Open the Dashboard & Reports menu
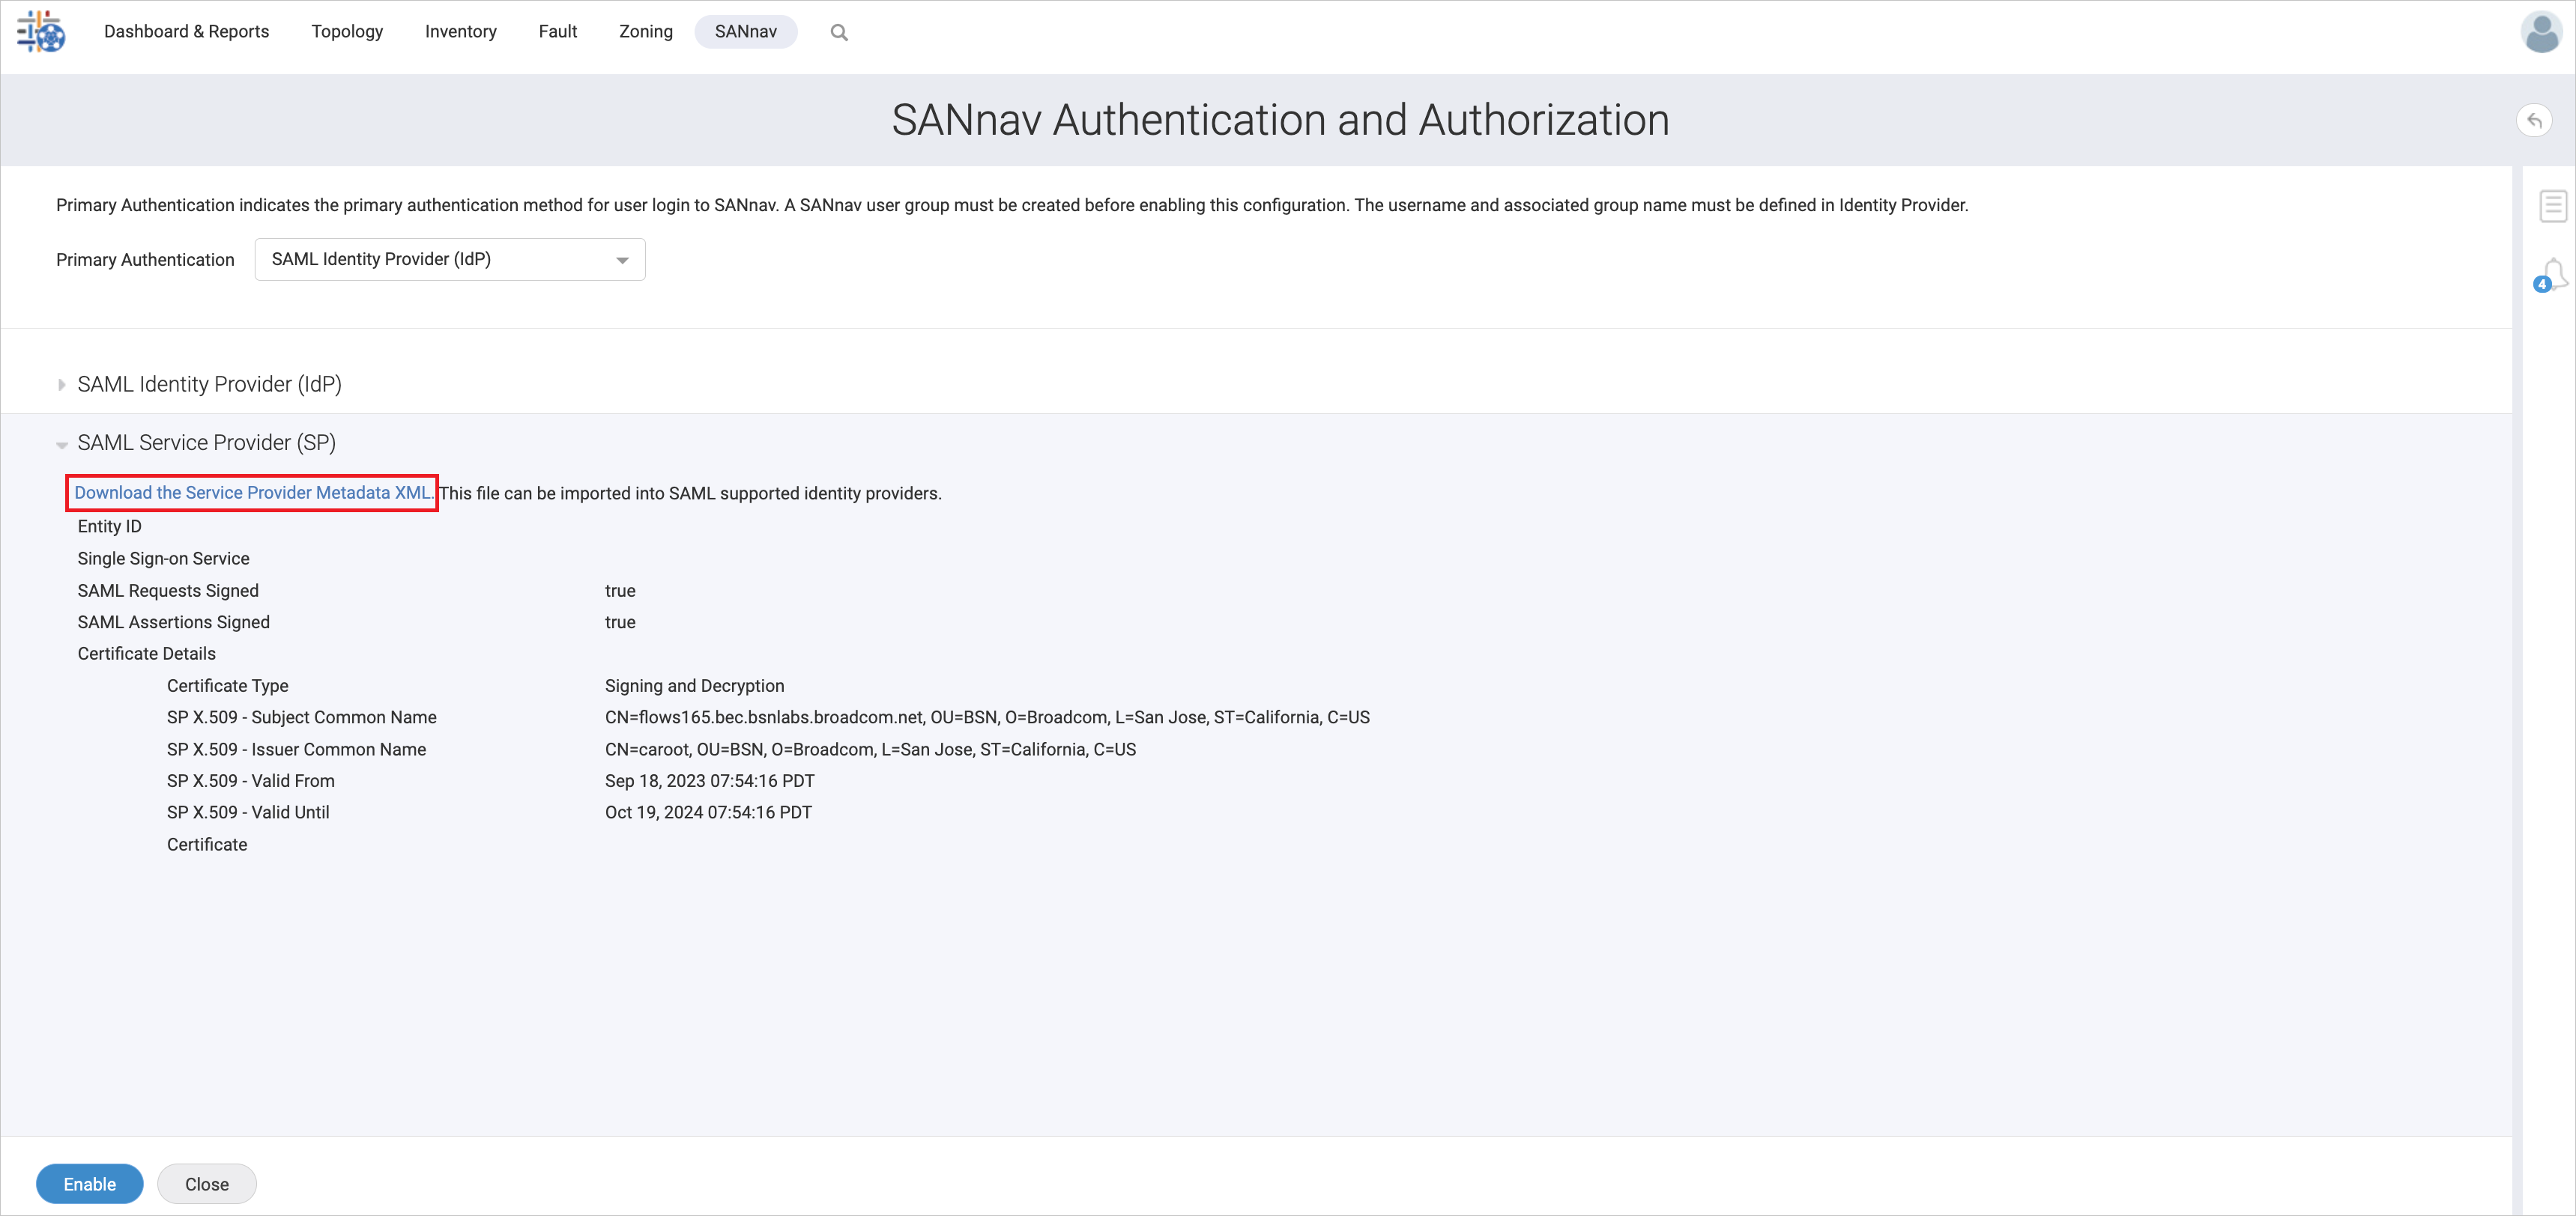Image resolution: width=2576 pixels, height=1216 pixels. [186, 32]
